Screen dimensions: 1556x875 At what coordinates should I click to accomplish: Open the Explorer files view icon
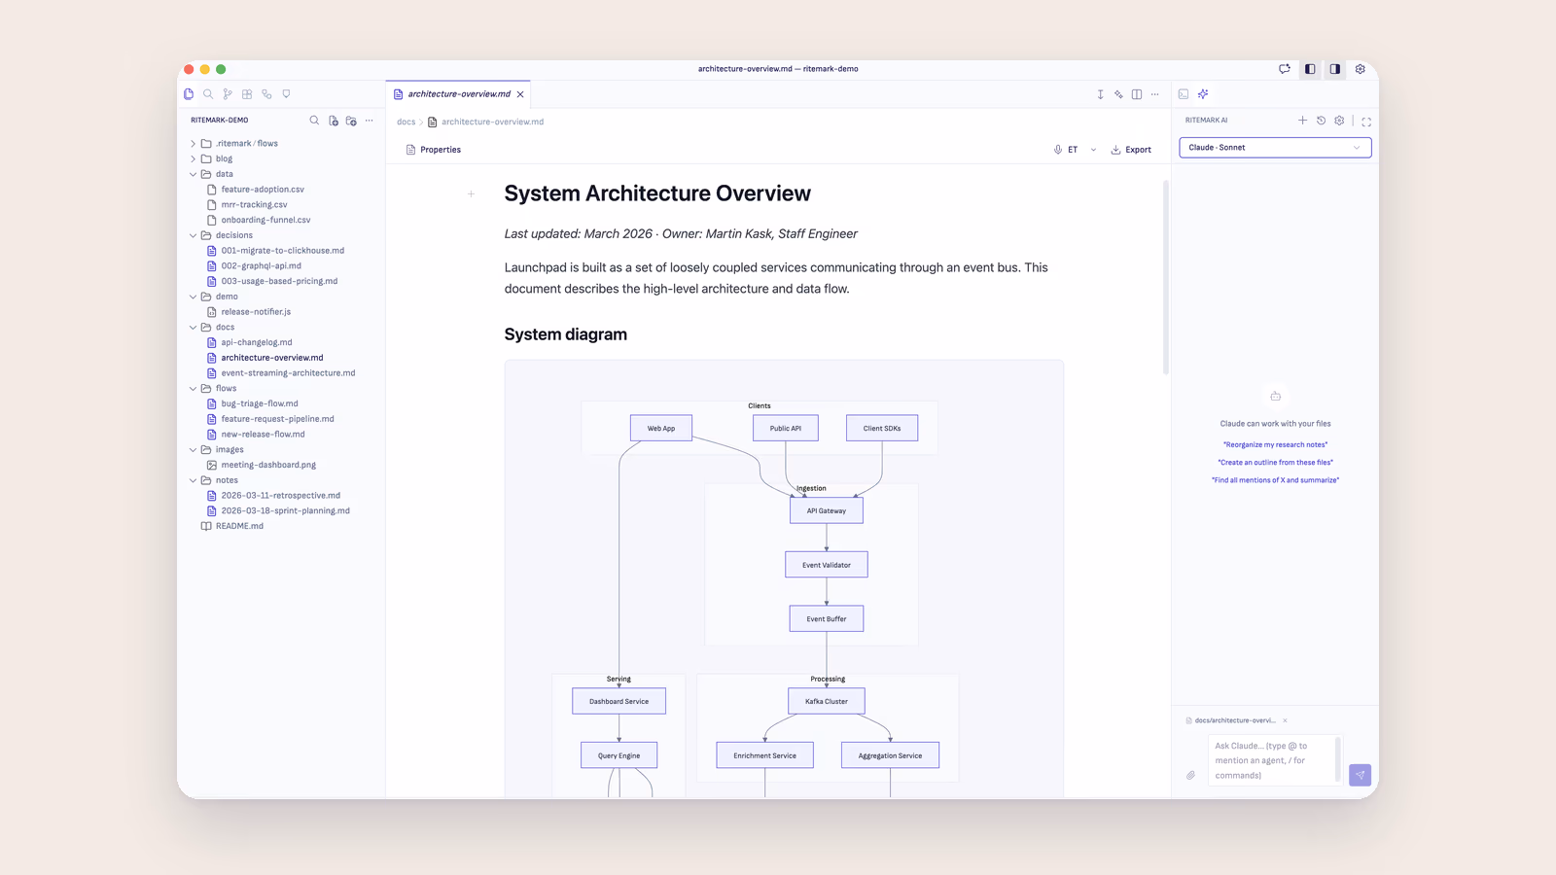[x=189, y=94]
